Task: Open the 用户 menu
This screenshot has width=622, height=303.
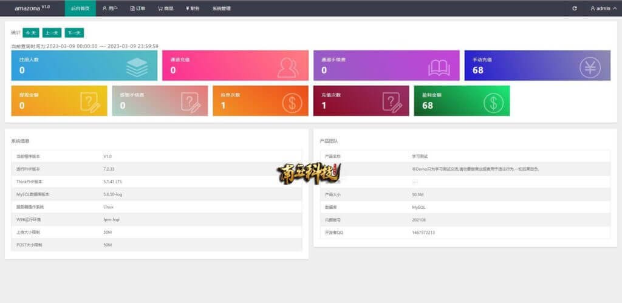Action: tap(110, 9)
